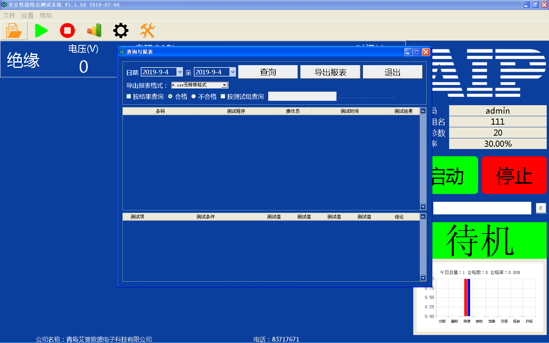Screen dimensions: 549x343
Task: Click the 测试结果 column header
Action: 403,111
